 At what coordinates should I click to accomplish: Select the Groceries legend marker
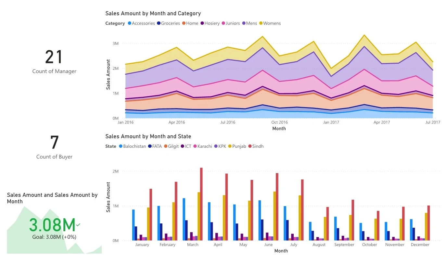tap(159, 23)
